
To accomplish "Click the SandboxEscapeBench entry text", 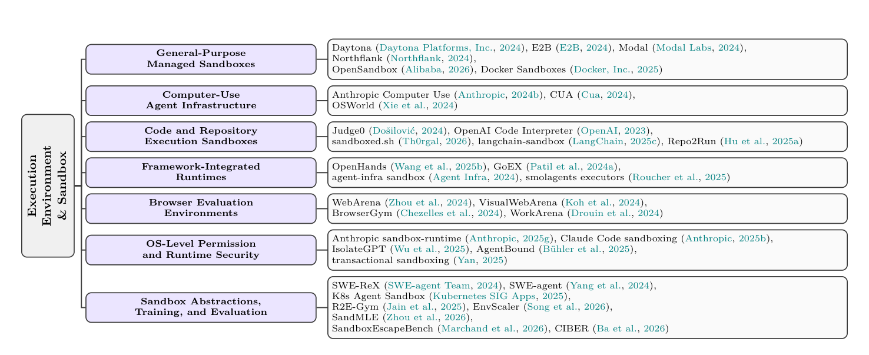I will click(384, 328).
